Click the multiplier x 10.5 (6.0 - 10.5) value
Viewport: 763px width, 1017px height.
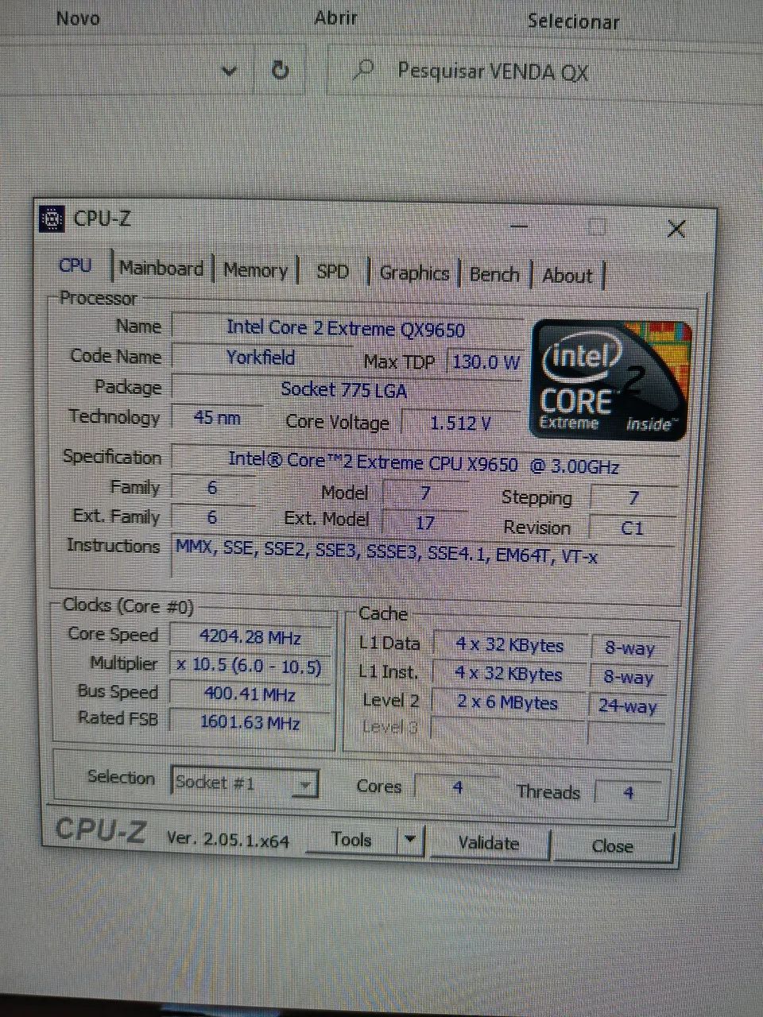[250, 666]
